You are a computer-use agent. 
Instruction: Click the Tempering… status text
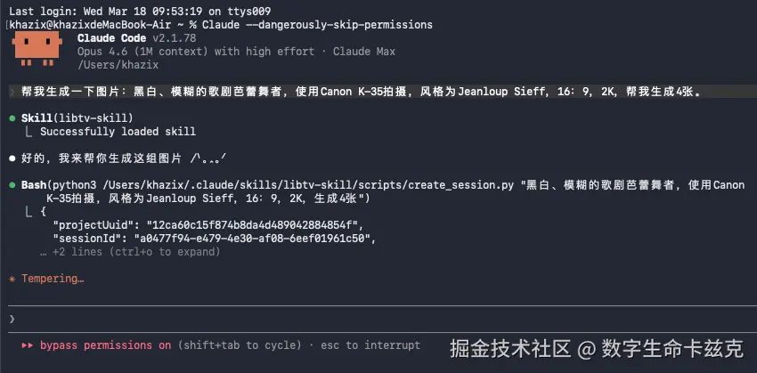(53, 279)
